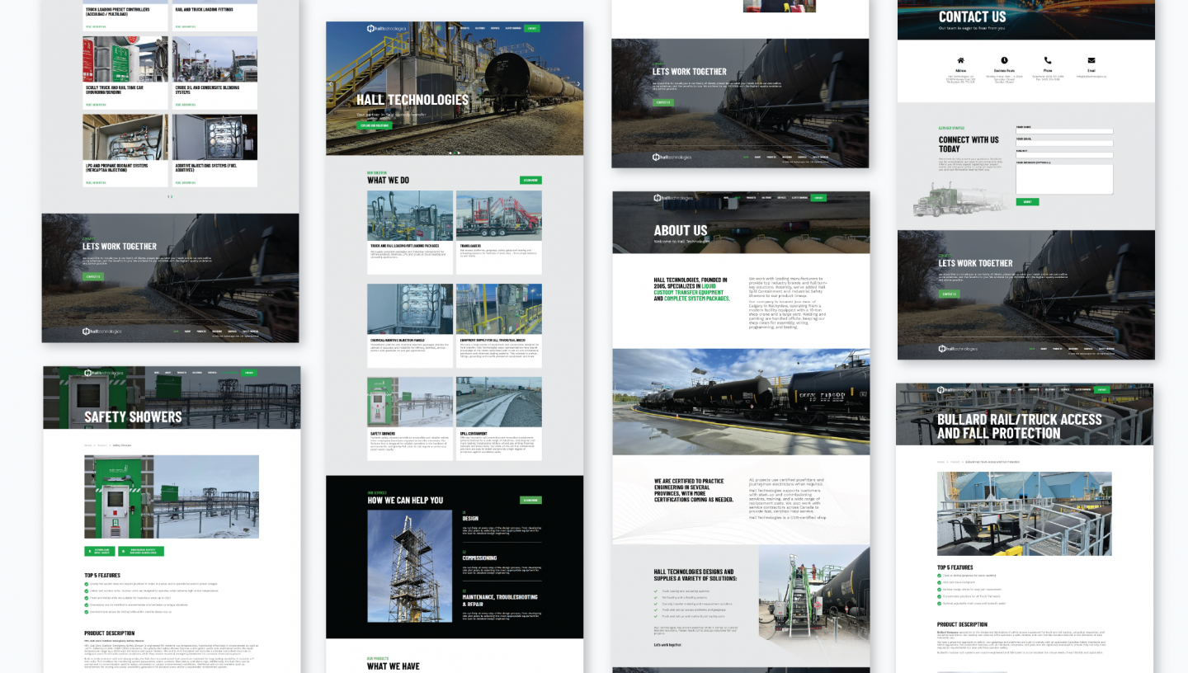Click the Hall Technologies logo on Safety Showers page
The height and width of the screenshot is (673, 1188).
tap(104, 373)
